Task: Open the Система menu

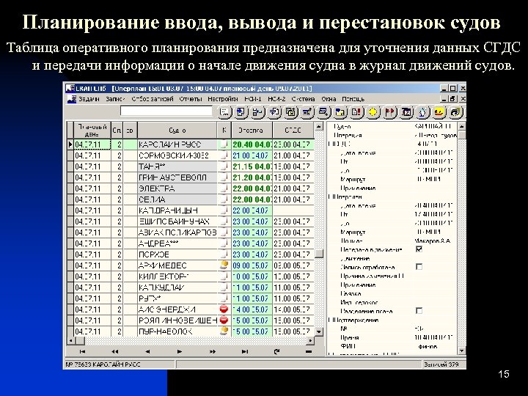Action: (x=303, y=99)
